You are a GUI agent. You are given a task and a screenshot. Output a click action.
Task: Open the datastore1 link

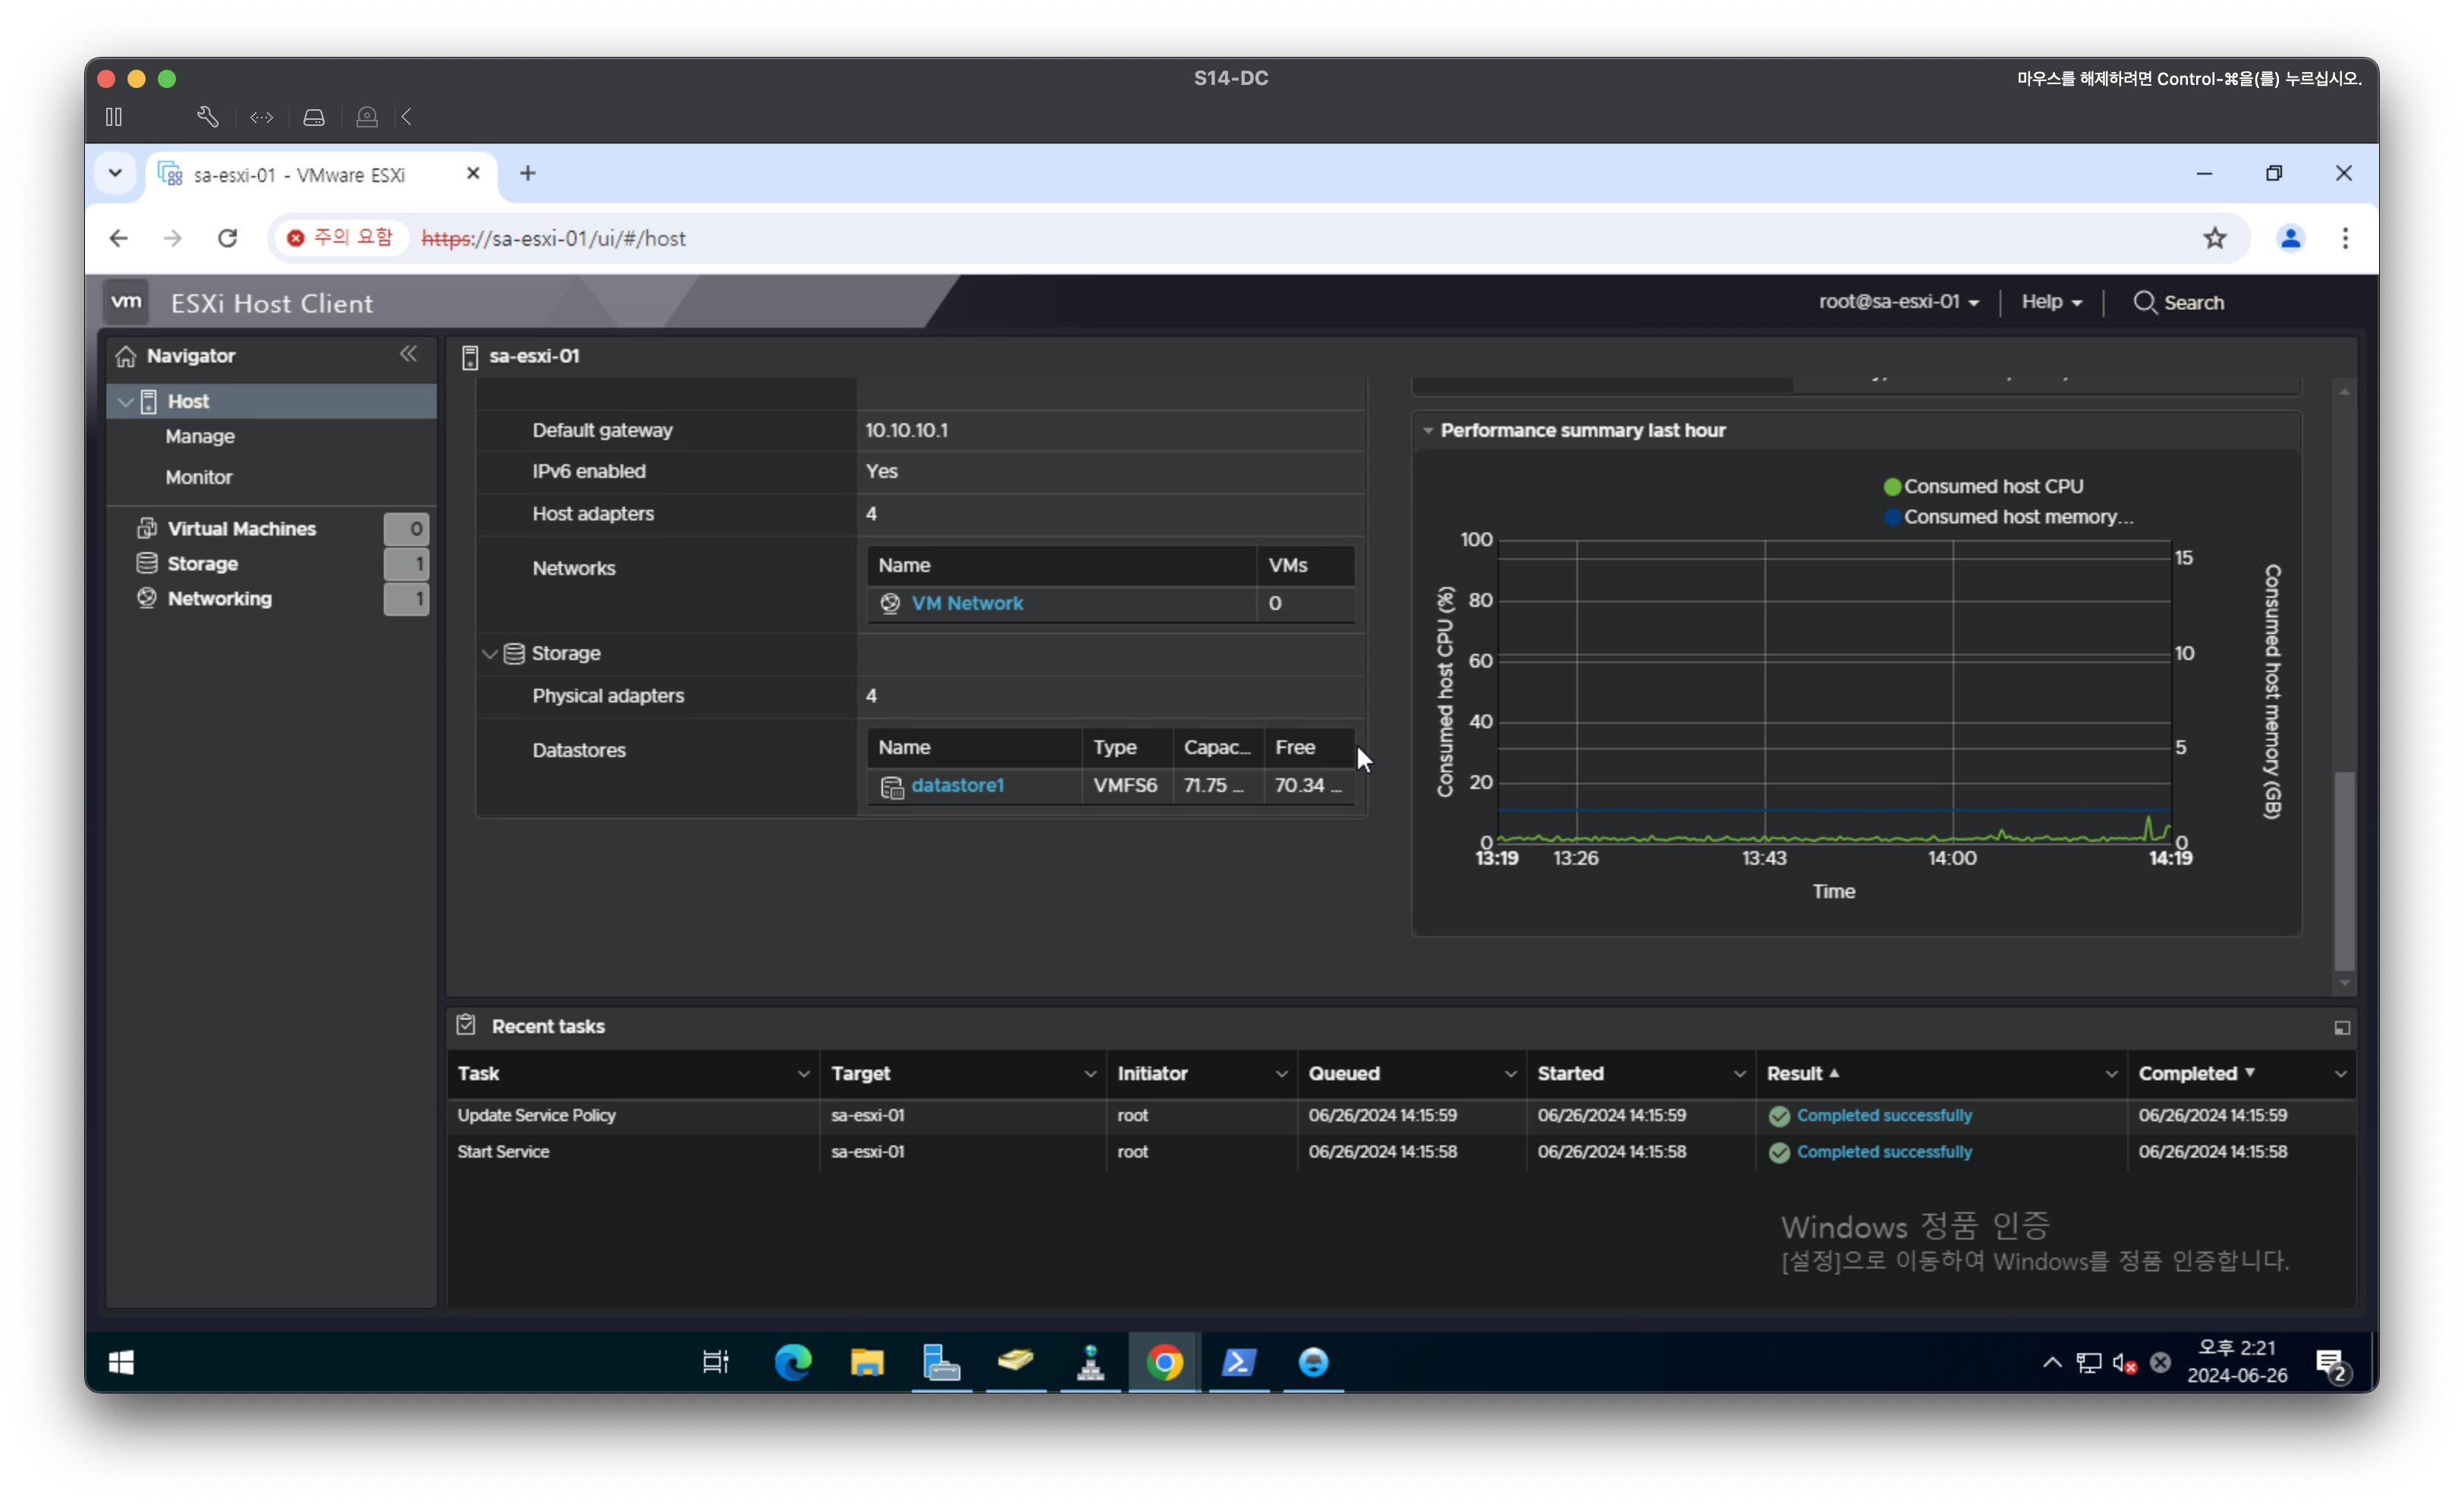(x=957, y=786)
